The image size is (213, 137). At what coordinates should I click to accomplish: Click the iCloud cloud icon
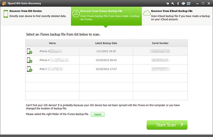(x=147, y=13)
